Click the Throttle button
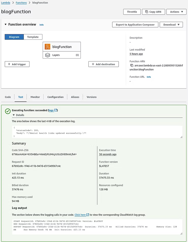 [x=132, y=12]
